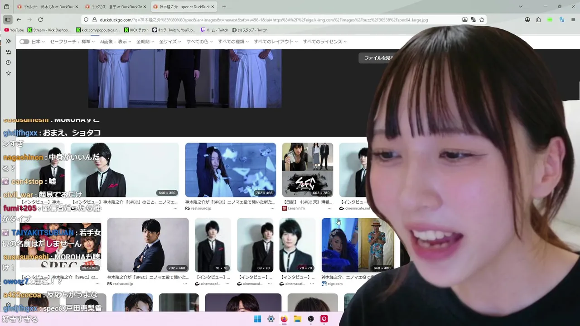
Task: Open the 全サイズ size filter dropdown
Action: [170, 42]
